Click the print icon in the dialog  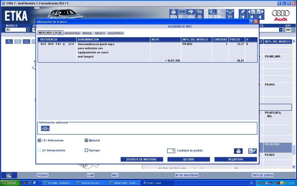(x=238, y=151)
